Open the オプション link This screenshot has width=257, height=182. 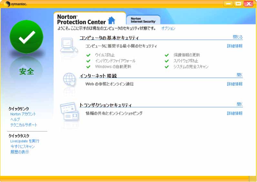click(x=168, y=28)
